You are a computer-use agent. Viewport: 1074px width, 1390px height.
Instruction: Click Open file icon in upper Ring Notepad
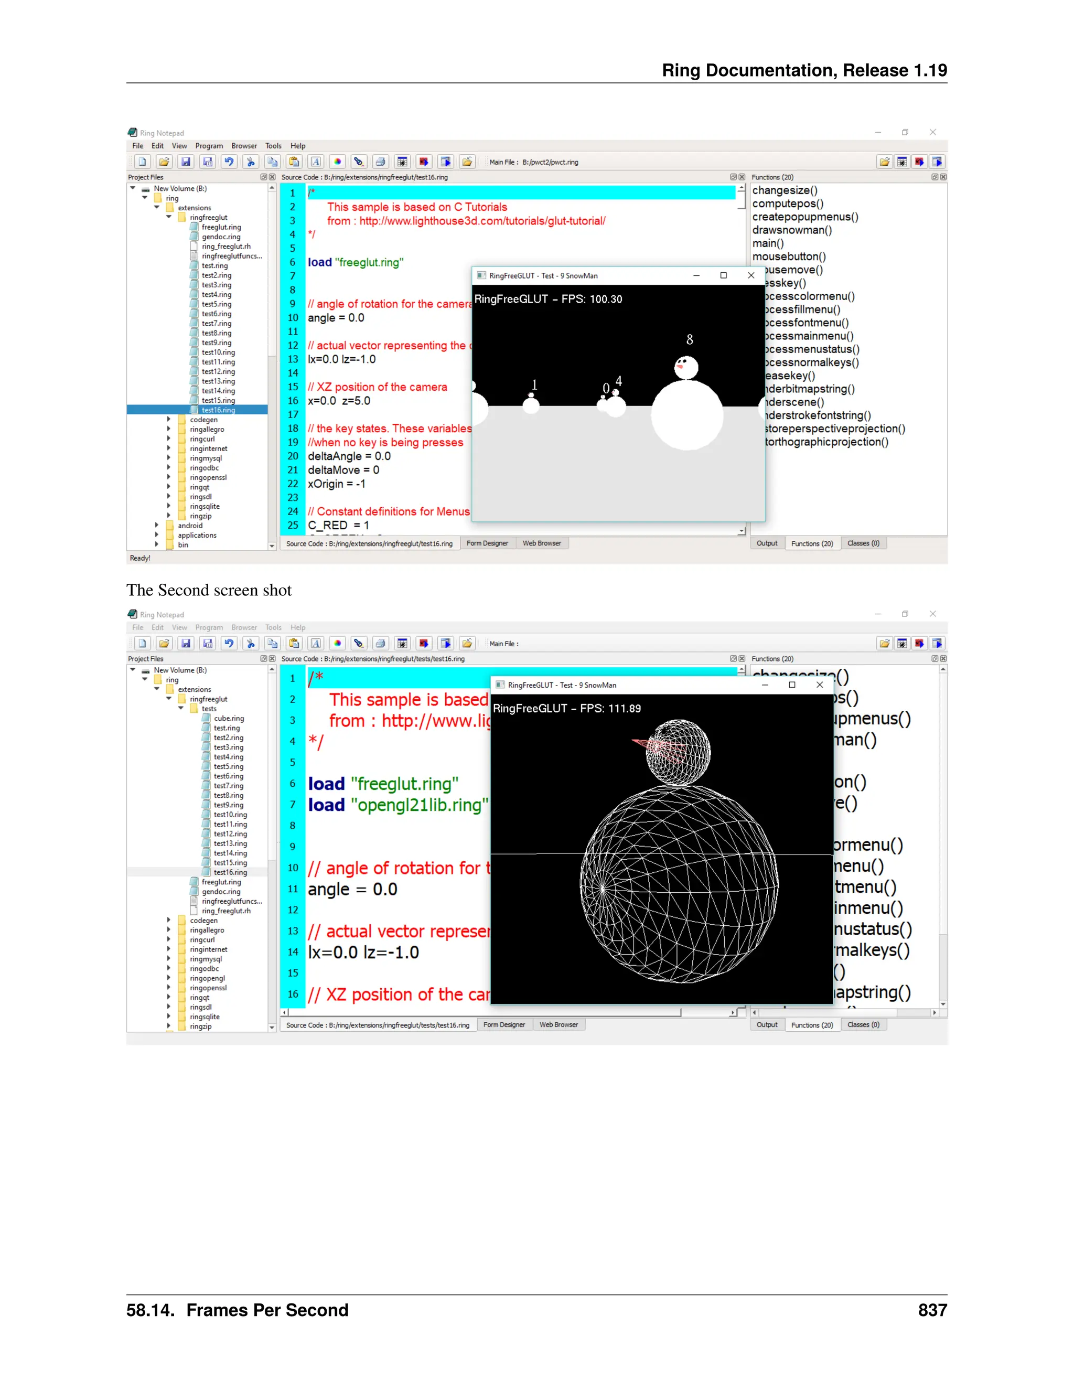tap(164, 162)
